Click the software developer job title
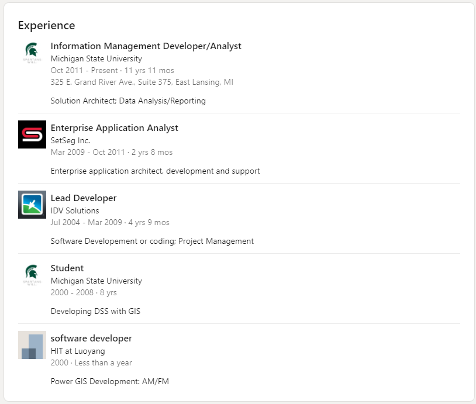Image resolution: width=476 pixels, height=404 pixels. pyautogui.click(x=91, y=339)
